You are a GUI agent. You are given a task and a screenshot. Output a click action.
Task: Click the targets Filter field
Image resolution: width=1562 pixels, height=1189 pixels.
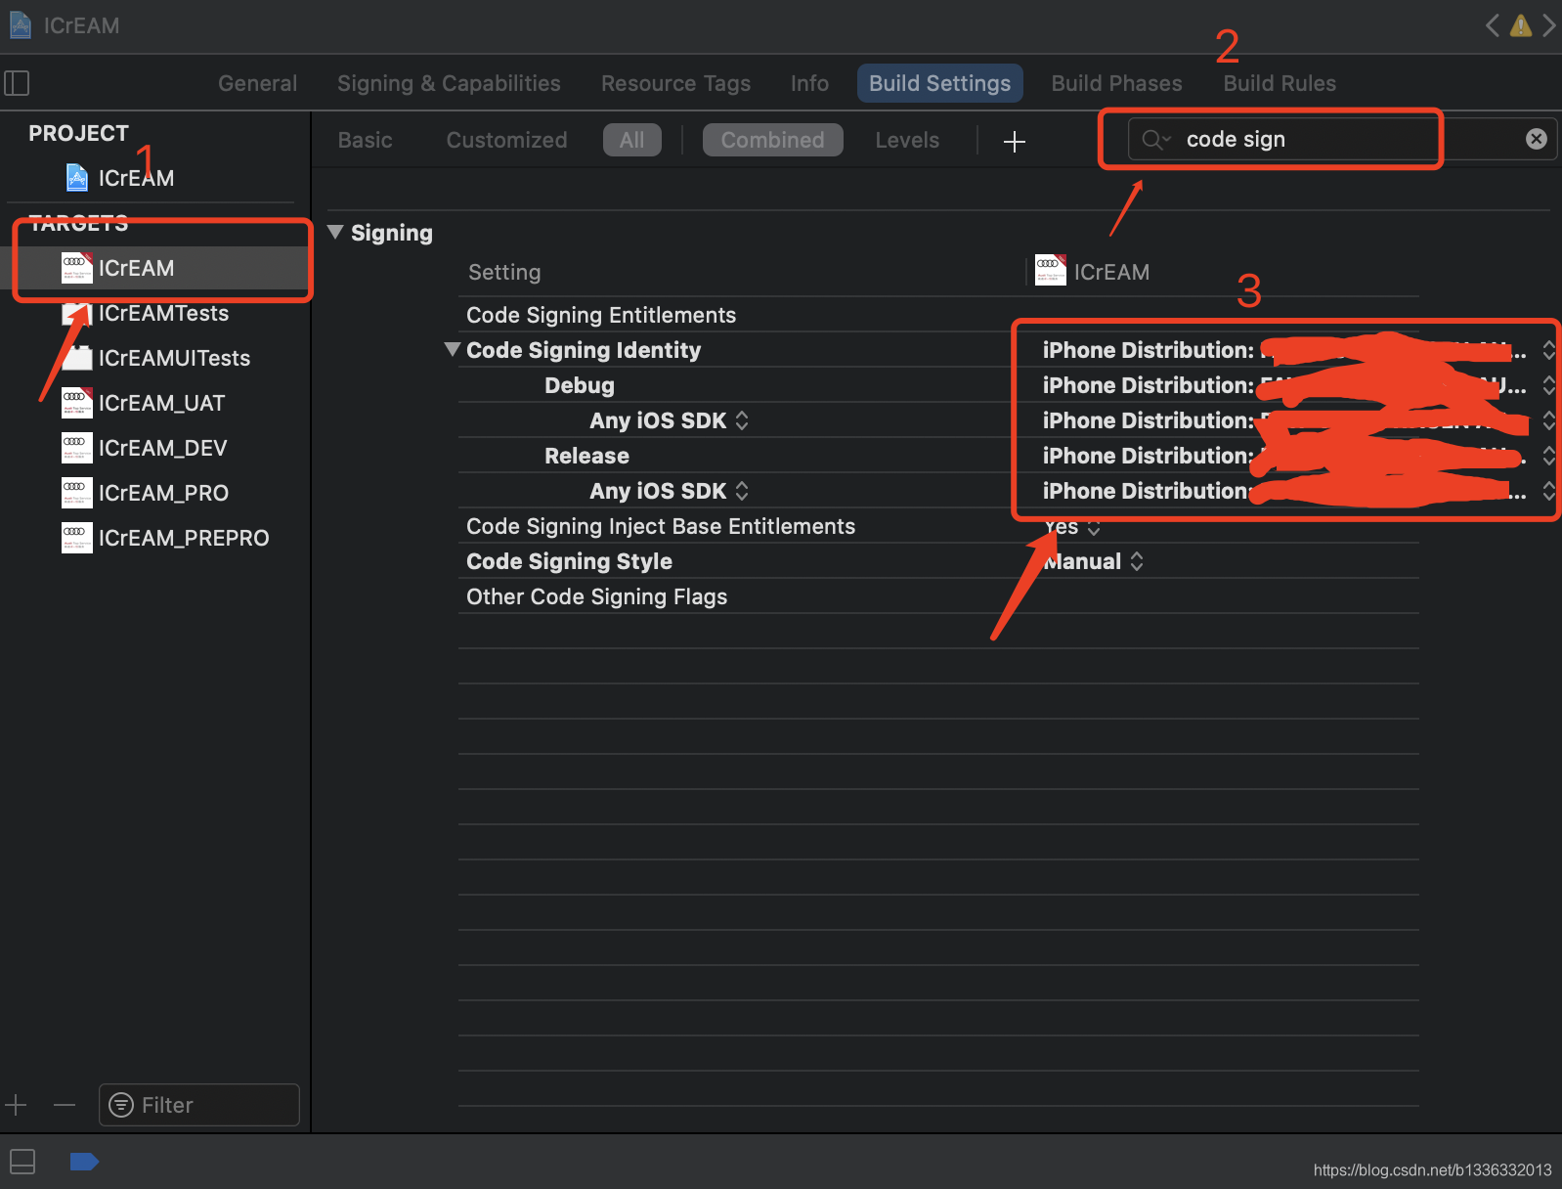198,1105
